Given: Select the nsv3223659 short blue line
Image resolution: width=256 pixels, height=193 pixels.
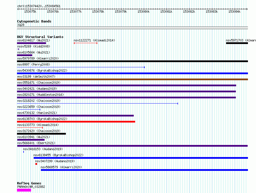Looking at the screenshot, I should pyautogui.click(x=28, y=110).
